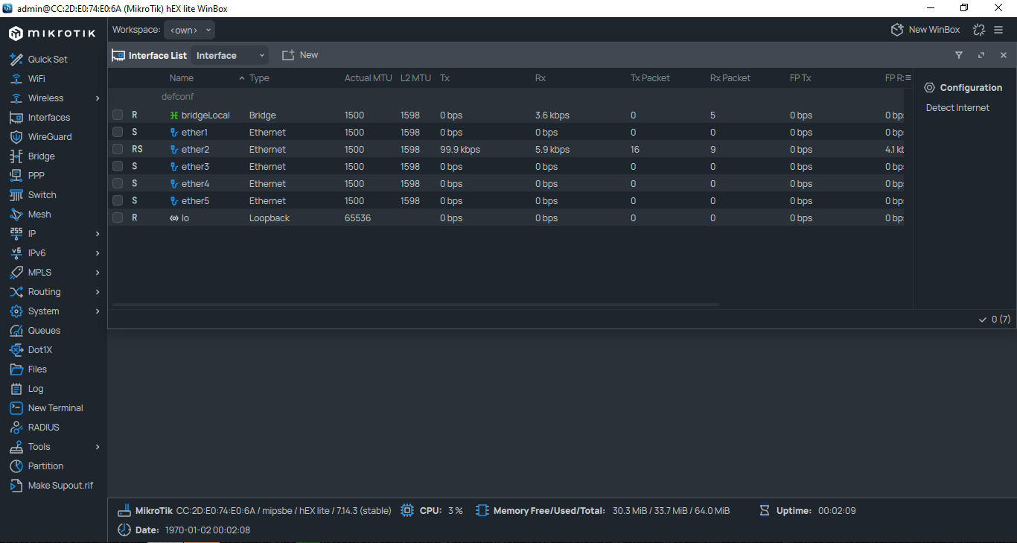Expand the Routing submenu

tap(98, 292)
